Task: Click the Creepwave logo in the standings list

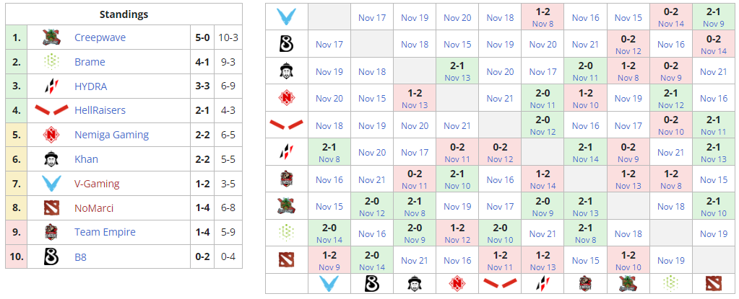Action: 51,37
